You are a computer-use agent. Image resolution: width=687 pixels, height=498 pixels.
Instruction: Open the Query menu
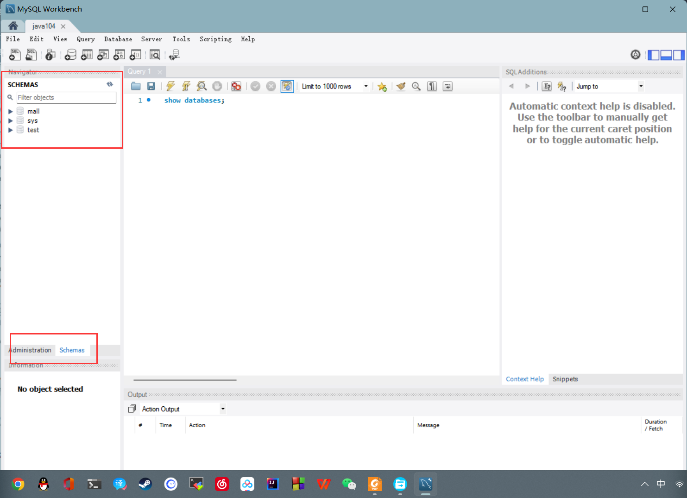[x=86, y=39]
